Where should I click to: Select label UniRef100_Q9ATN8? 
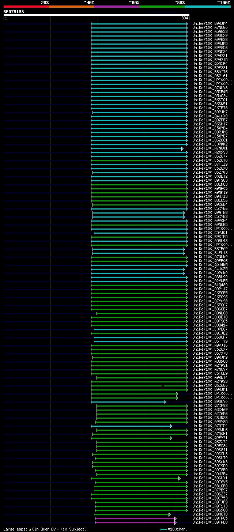tap(210, 212)
